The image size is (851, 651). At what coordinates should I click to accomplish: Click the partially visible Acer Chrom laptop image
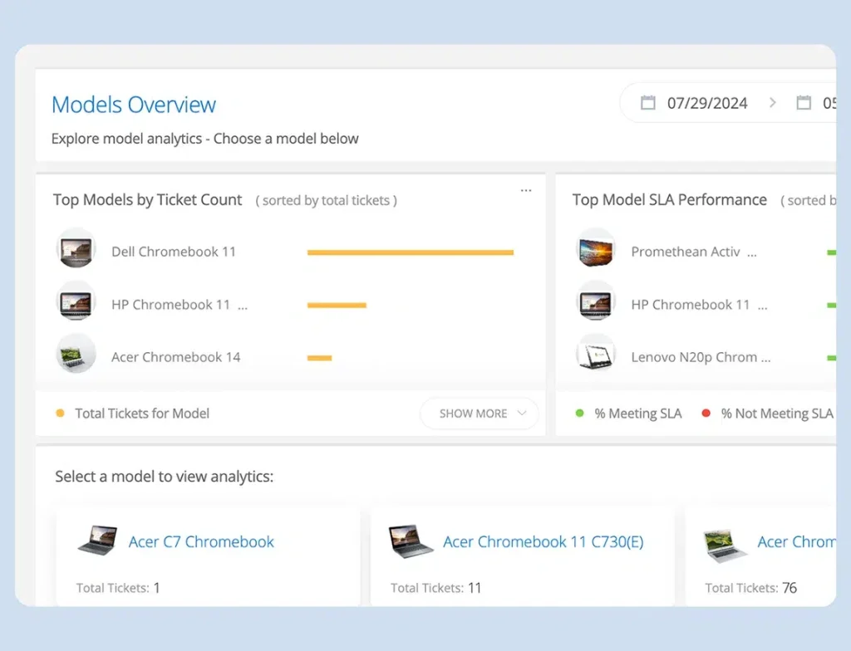(x=726, y=546)
